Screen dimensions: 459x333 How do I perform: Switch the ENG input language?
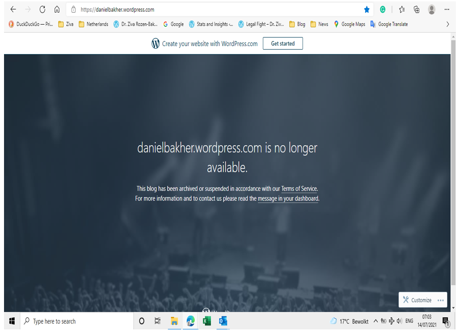pos(409,321)
